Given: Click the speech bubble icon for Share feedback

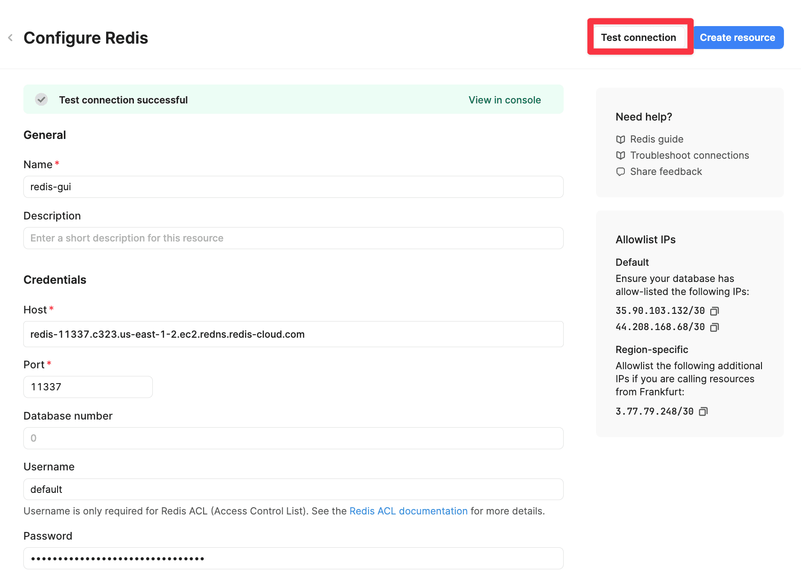Looking at the screenshot, I should [x=620, y=172].
